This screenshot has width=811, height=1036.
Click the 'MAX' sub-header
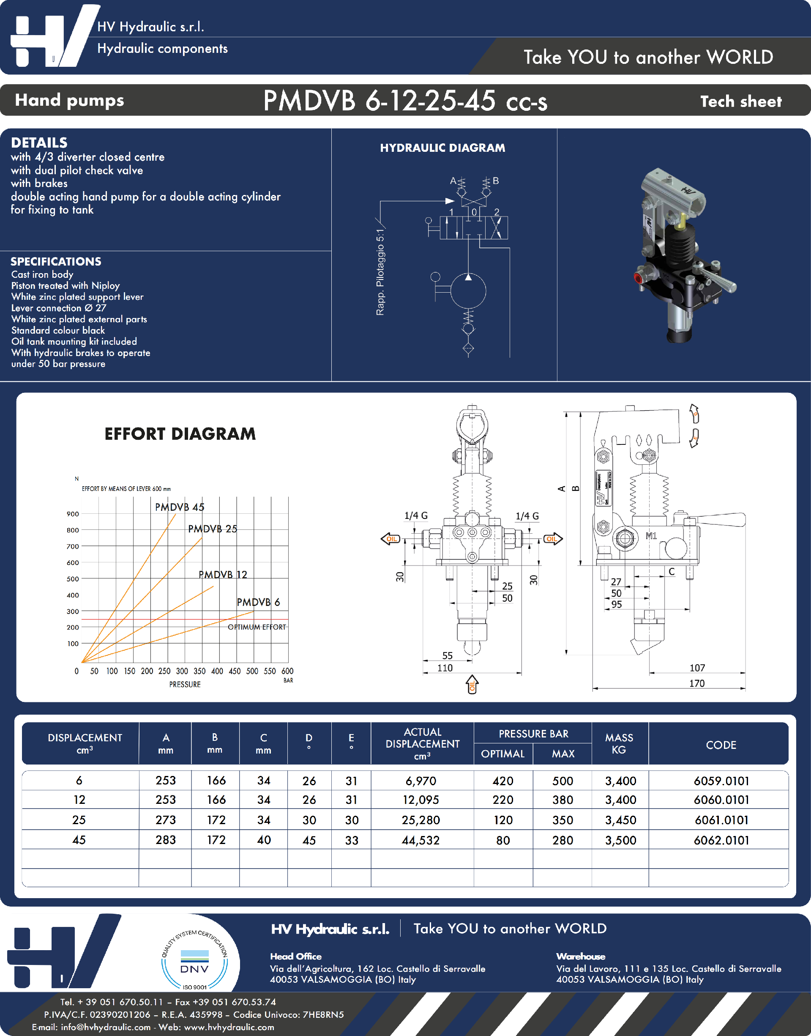click(x=563, y=754)
